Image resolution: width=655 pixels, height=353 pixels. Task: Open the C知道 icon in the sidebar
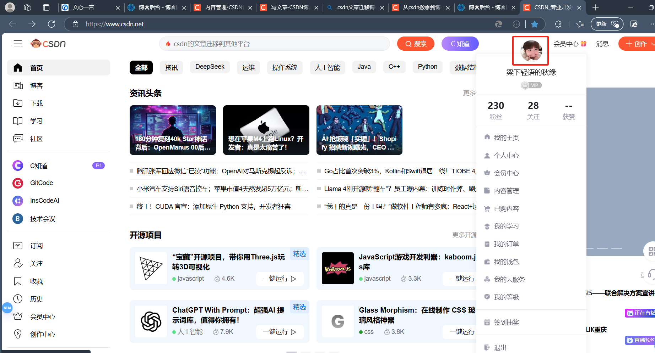click(18, 166)
